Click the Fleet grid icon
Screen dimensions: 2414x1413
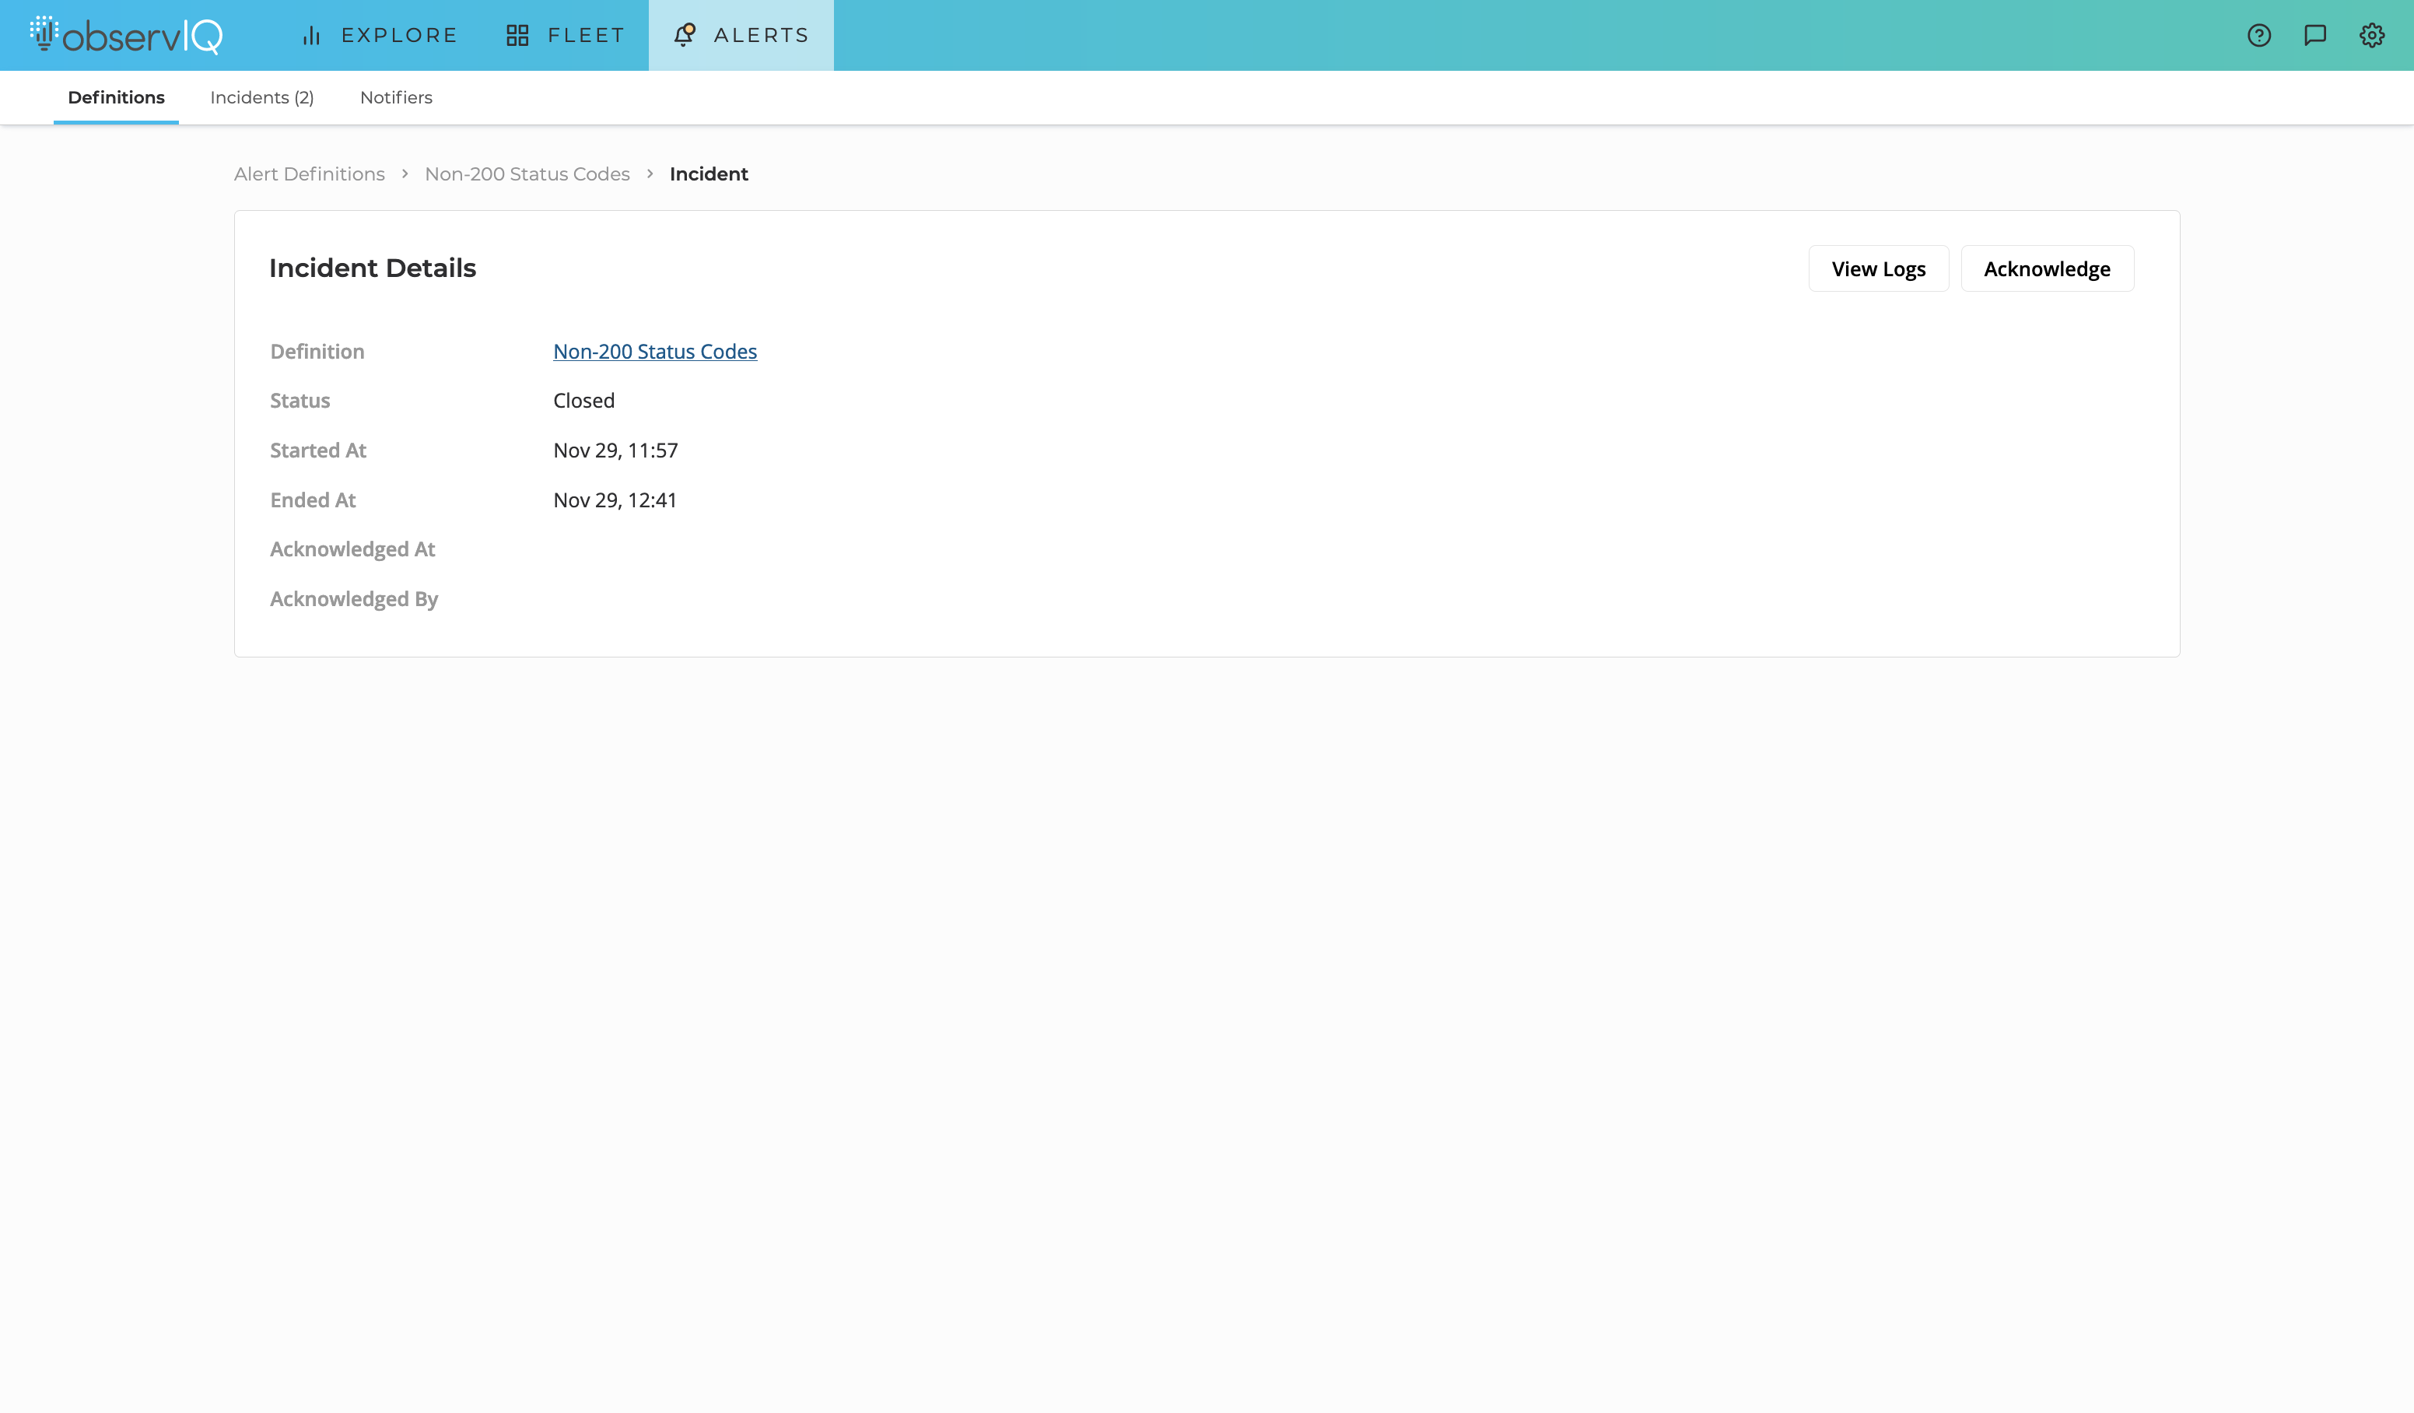[517, 36]
